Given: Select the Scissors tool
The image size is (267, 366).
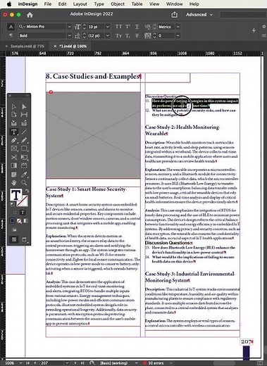Looking at the screenshot, I should coord(13,157).
